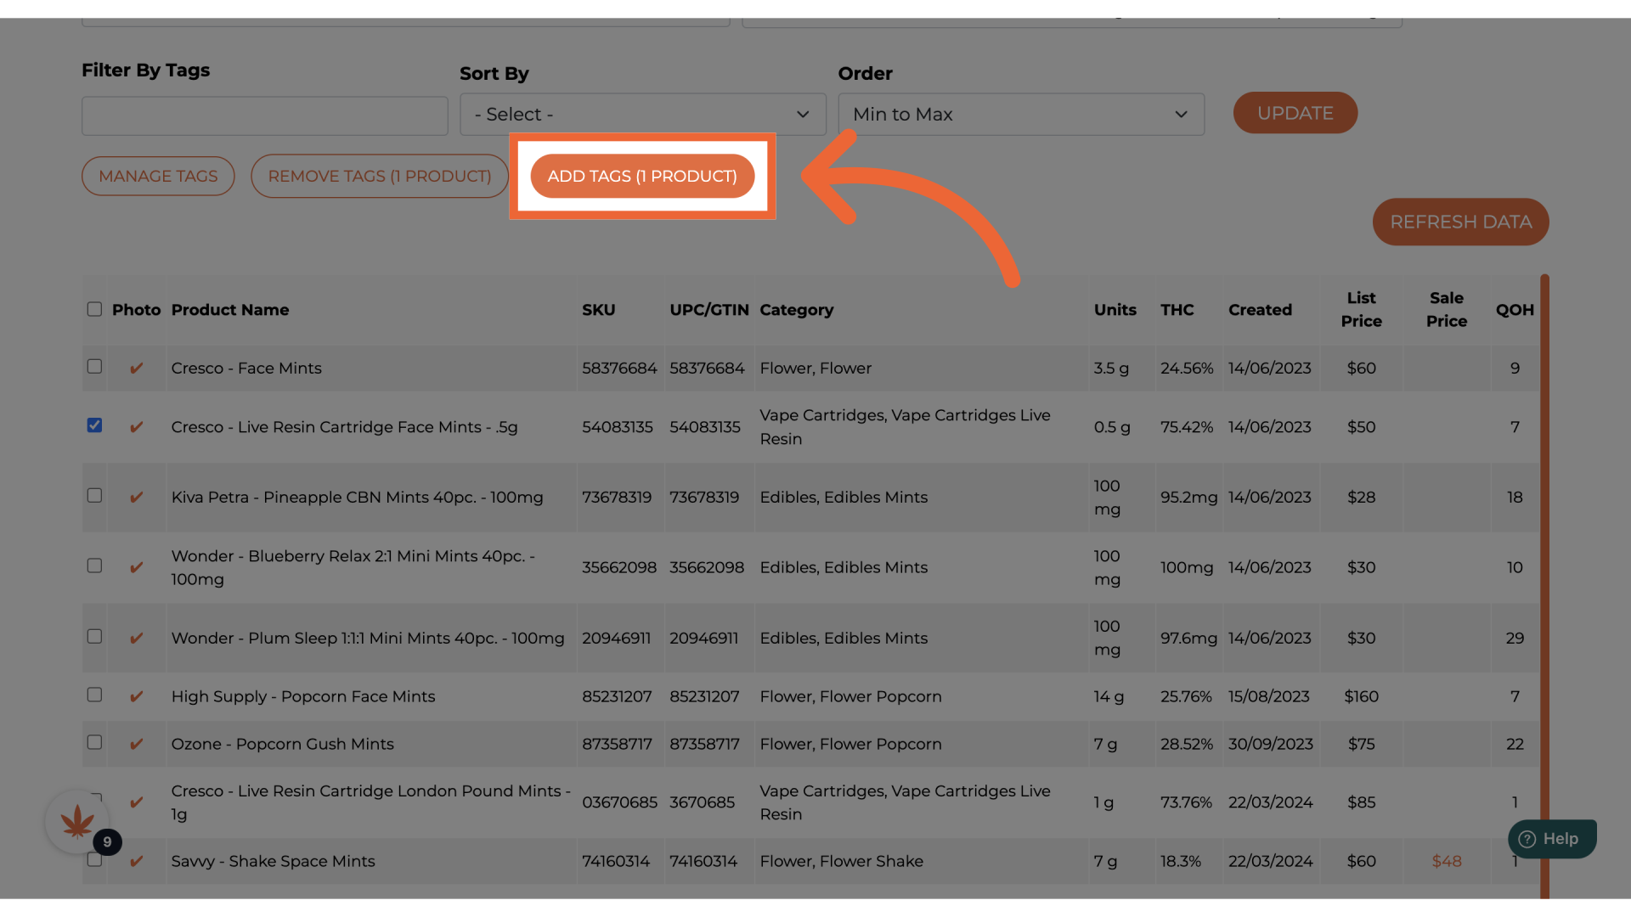Click photo checkmark for Ozone Popcorn Gush Mints
1631x917 pixels.
click(136, 745)
